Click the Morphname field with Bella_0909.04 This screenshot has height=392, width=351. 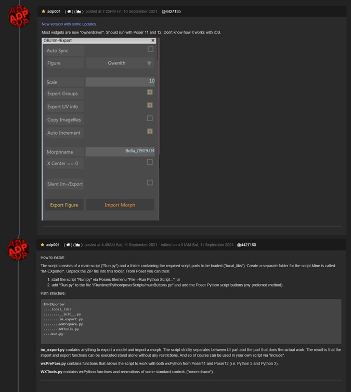(120, 151)
